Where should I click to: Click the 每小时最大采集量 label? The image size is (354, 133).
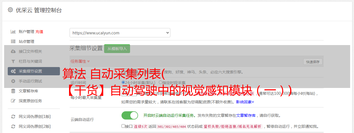[x=86, y=98]
